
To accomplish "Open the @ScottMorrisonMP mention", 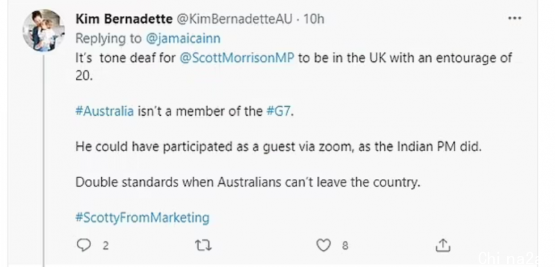I will pos(237,58).
